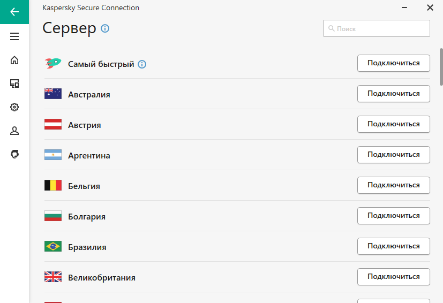Connect to the Самый быстрый server
The width and height of the screenshot is (443, 303).
coord(394,63)
